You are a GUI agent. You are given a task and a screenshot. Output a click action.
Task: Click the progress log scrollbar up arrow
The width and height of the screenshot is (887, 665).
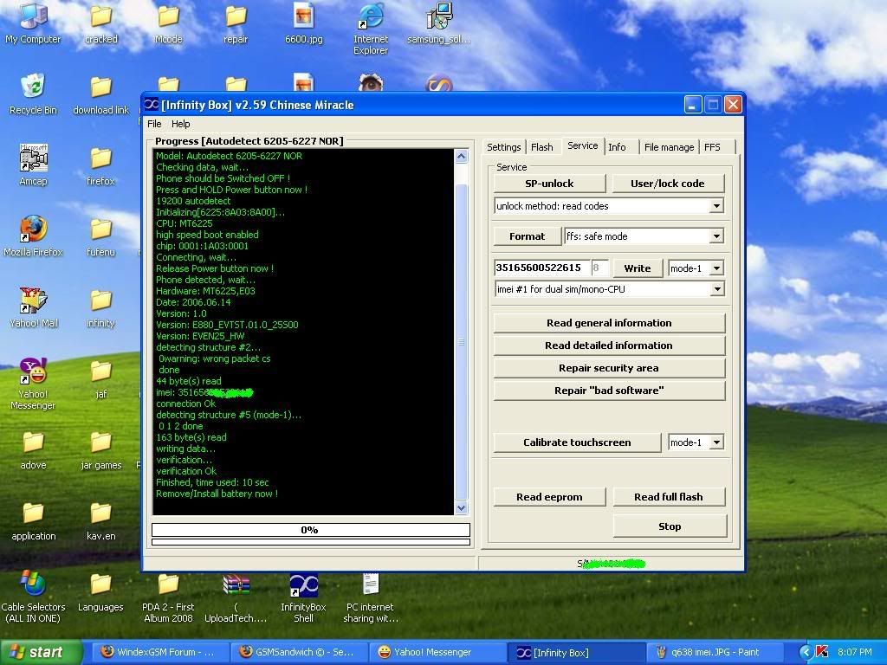point(462,156)
